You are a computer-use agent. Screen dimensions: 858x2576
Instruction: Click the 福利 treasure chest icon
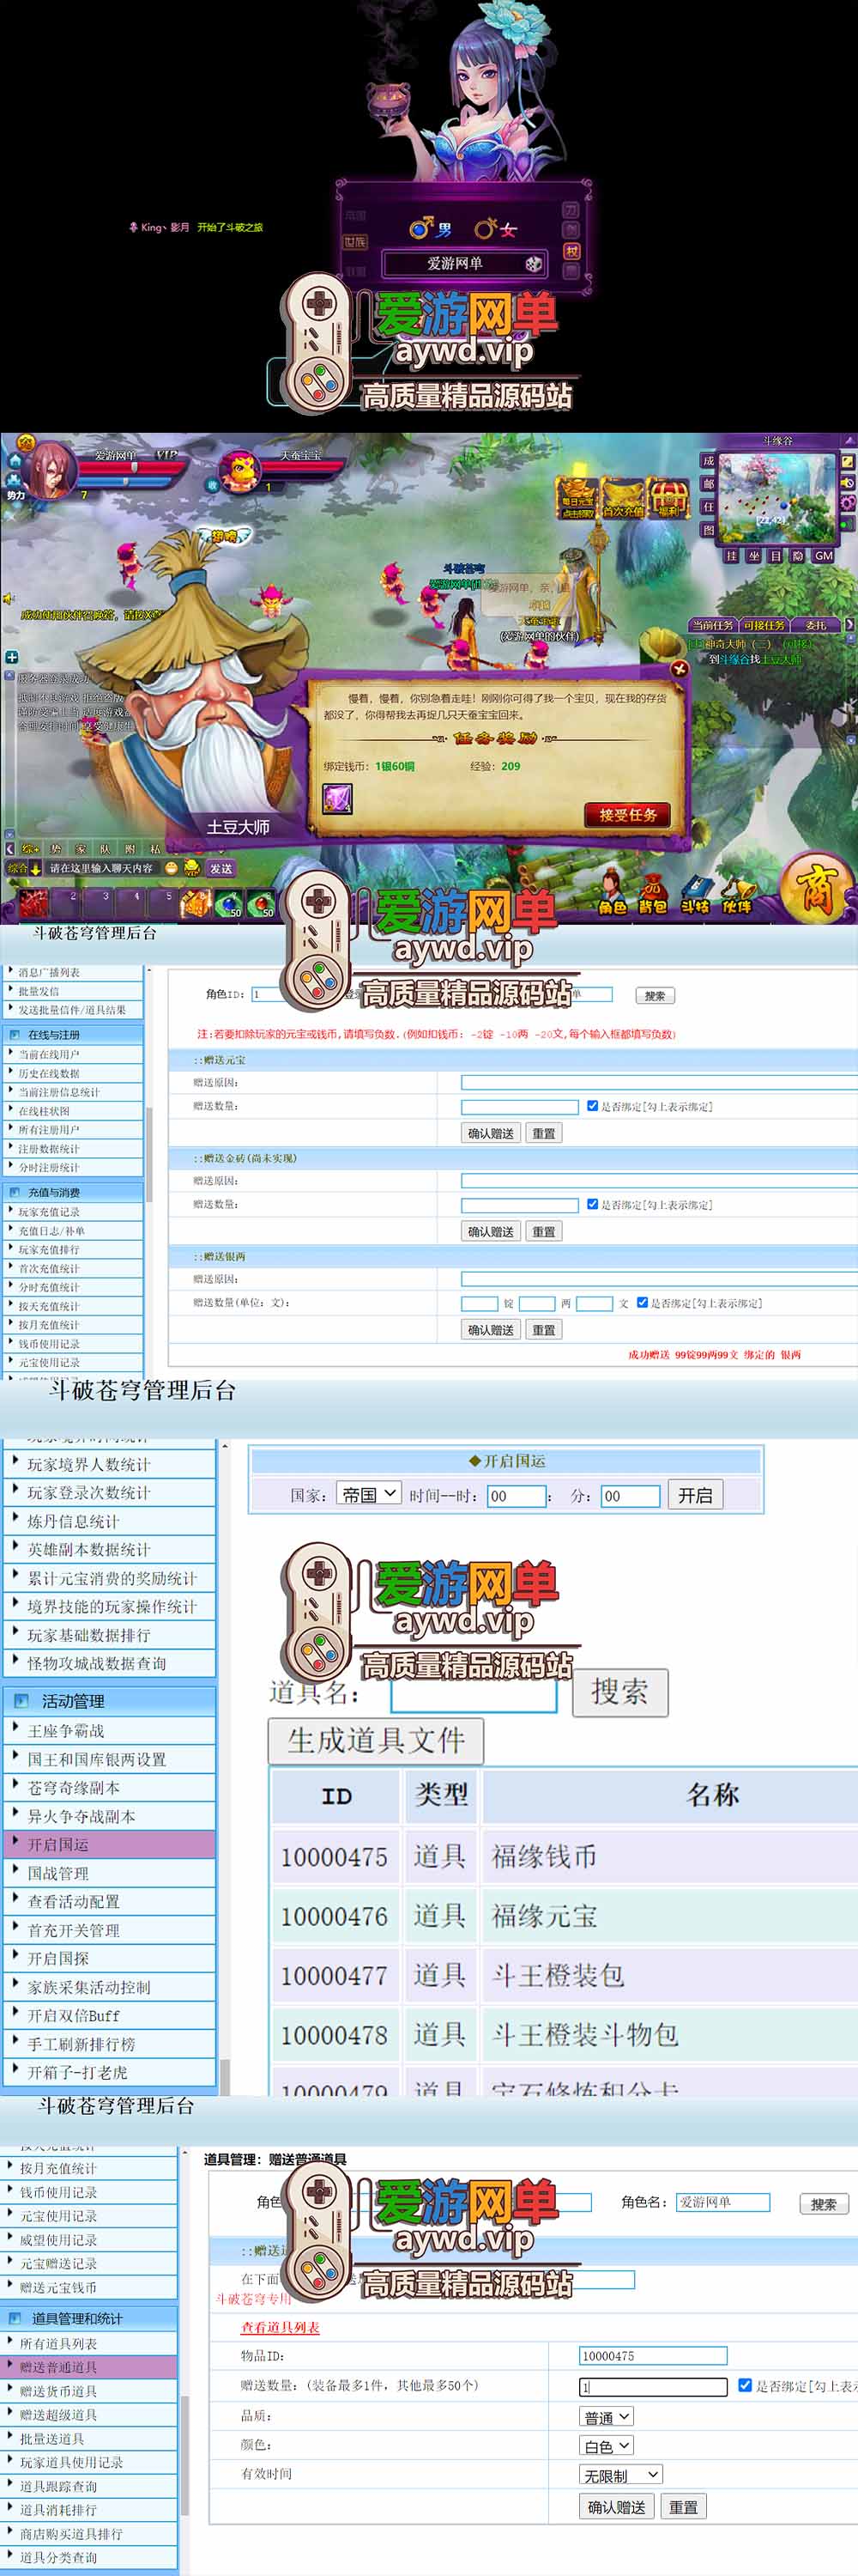pyautogui.click(x=668, y=497)
